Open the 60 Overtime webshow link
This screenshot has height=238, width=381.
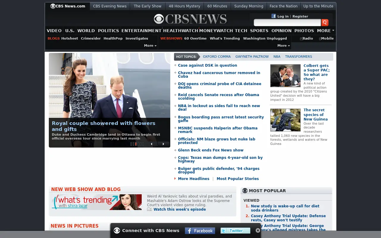coord(195,38)
